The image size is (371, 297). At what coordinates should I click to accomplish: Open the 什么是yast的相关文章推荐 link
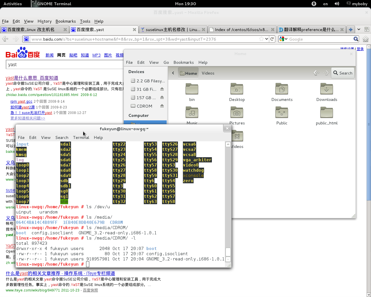(60, 273)
